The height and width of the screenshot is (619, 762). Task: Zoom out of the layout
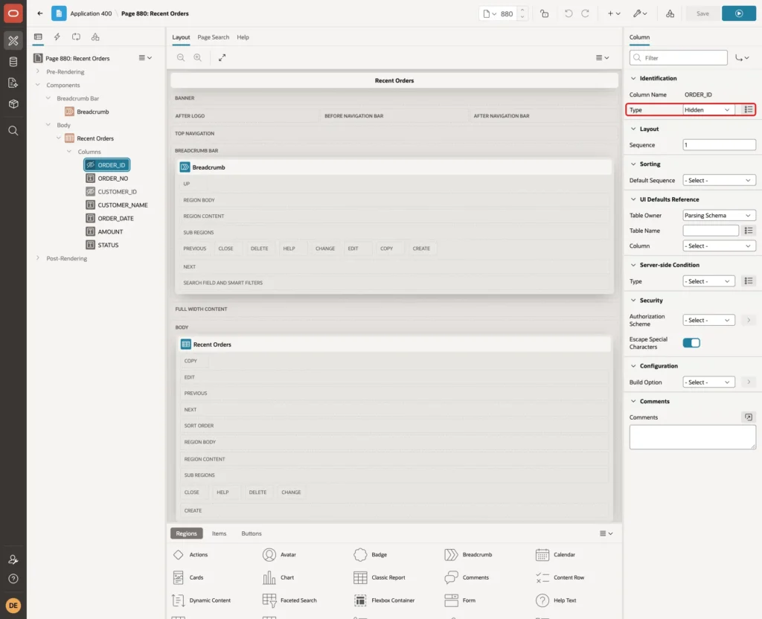tap(181, 57)
